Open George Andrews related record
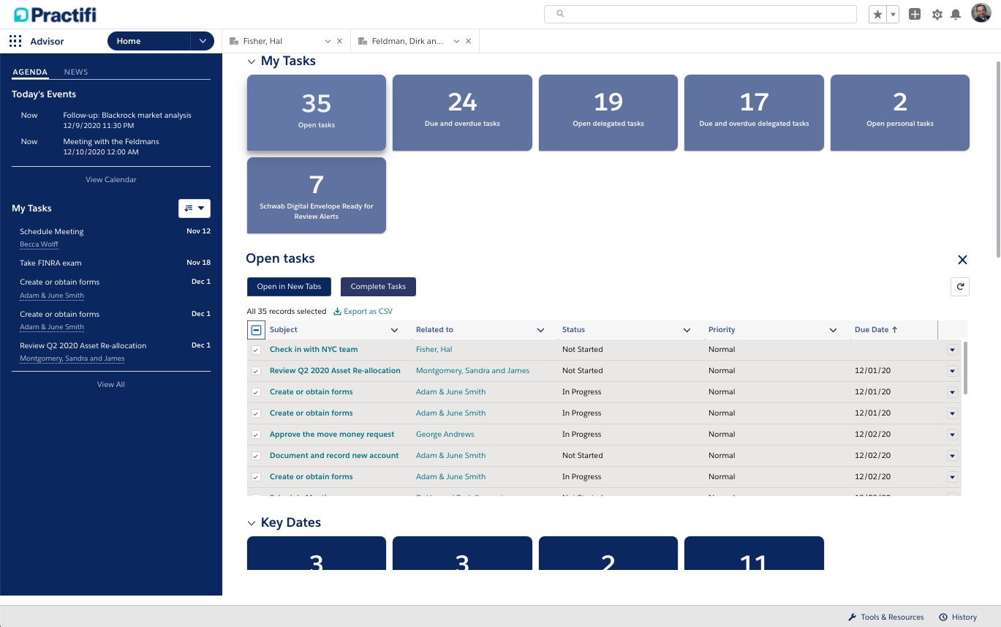 tap(445, 435)
